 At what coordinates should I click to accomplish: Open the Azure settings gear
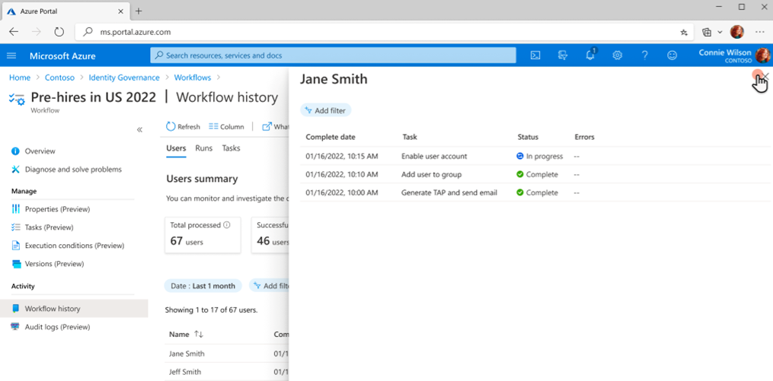[x=618, y=56]
